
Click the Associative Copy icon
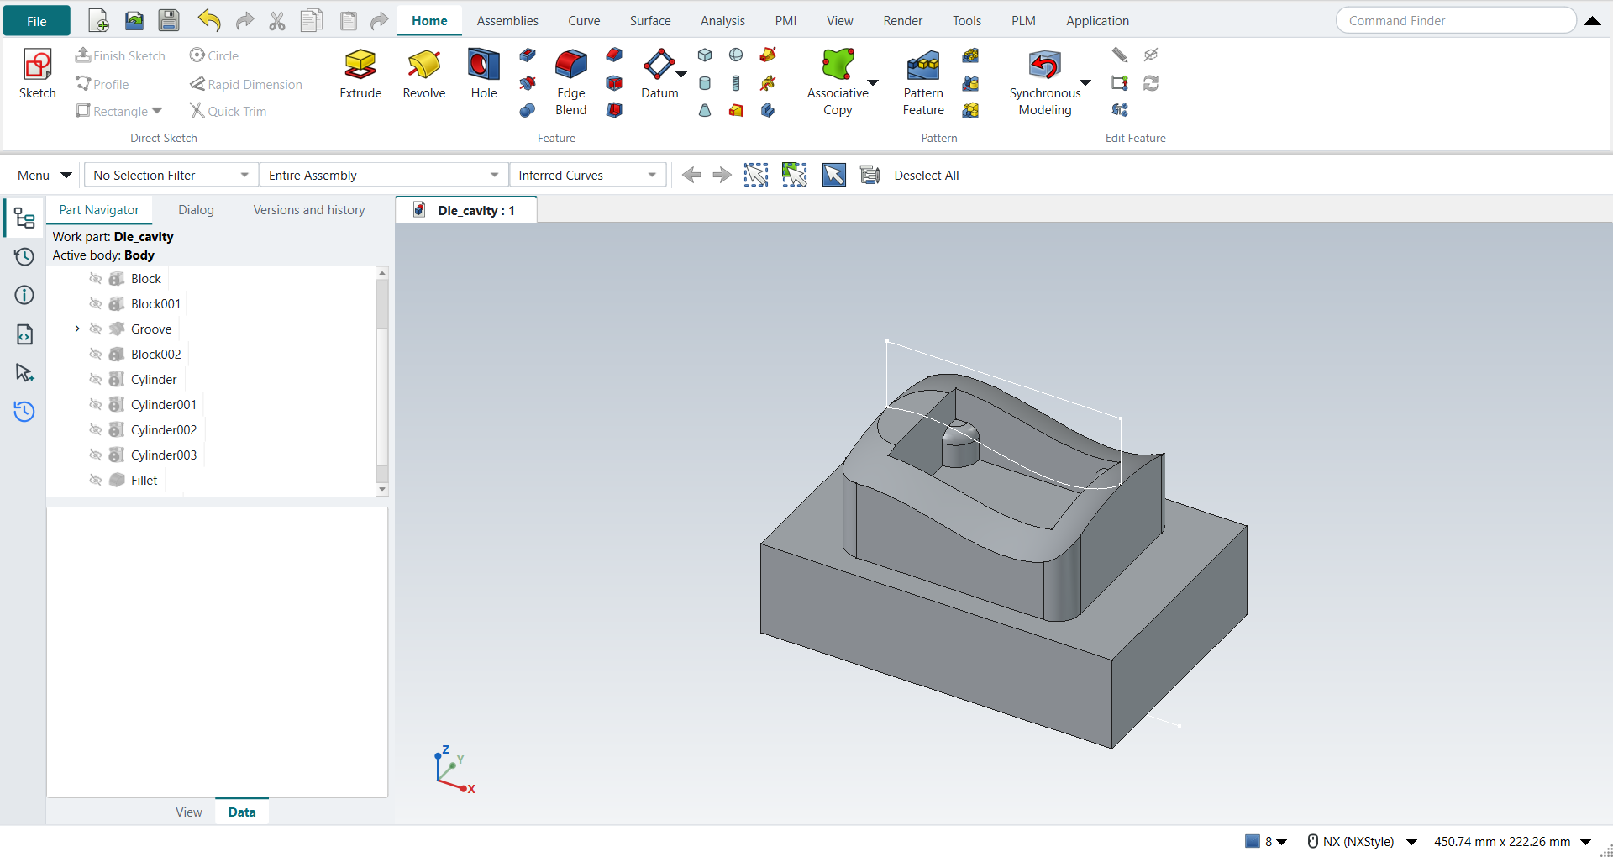(x=838, y=65)
